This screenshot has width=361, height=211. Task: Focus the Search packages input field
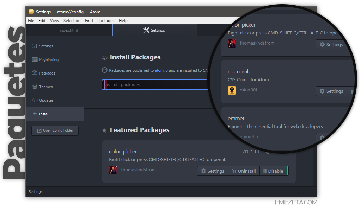(x=155, y=84)
